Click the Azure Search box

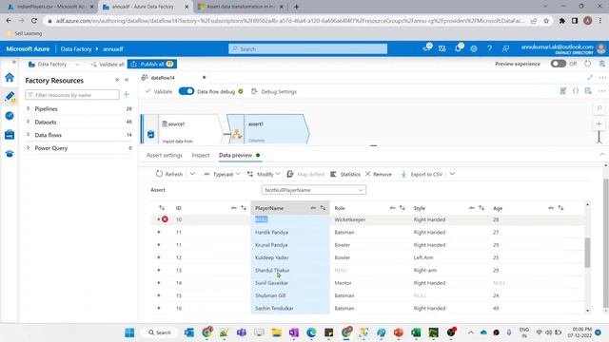tap(308, 48)
